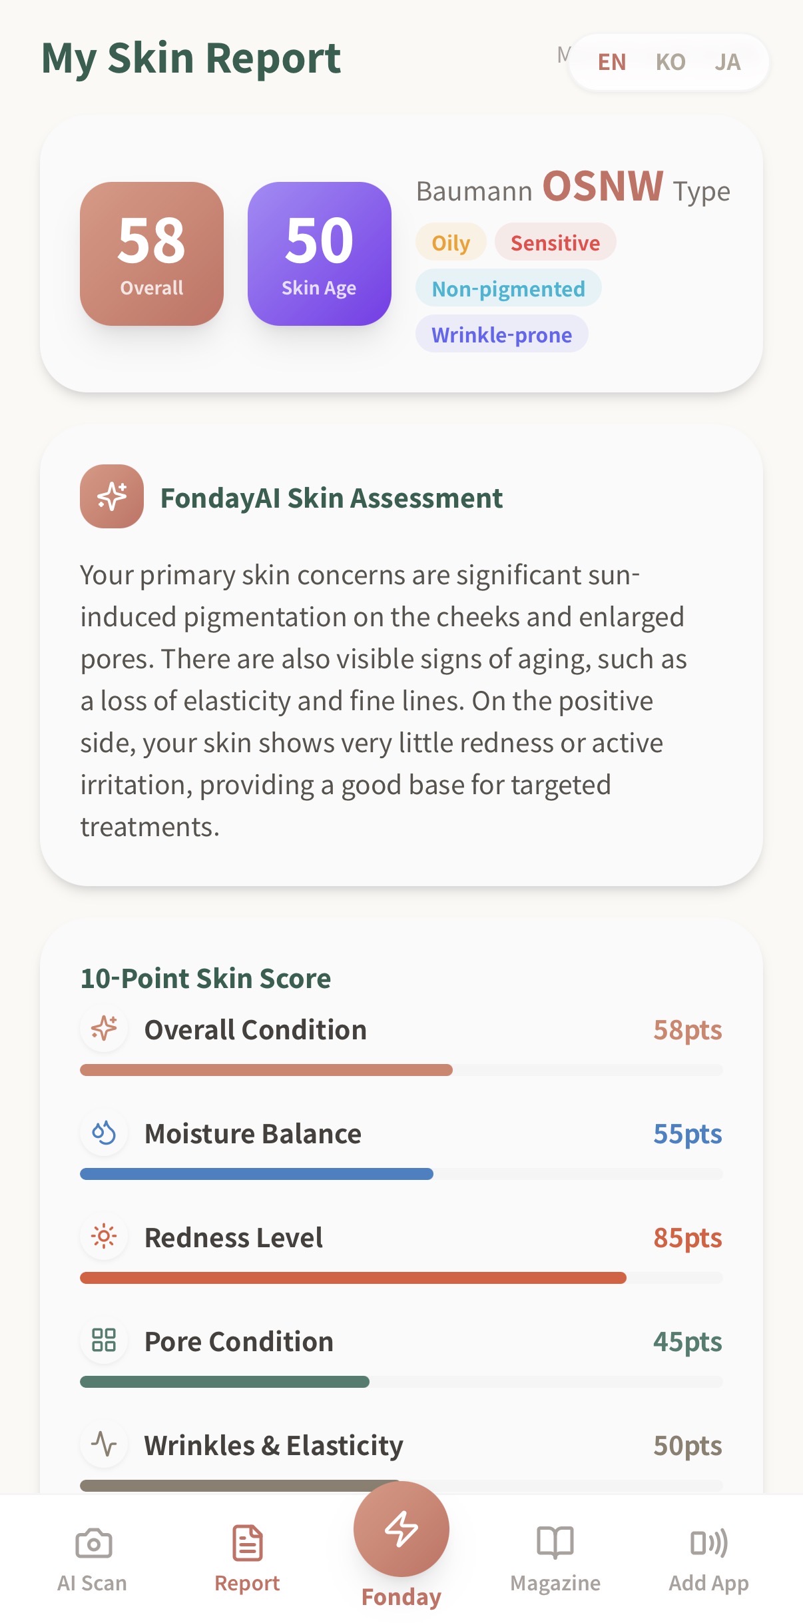Tap the Pore Condition grid icon
This screenshot has width=803, height=1623.
pos(104,1341)
